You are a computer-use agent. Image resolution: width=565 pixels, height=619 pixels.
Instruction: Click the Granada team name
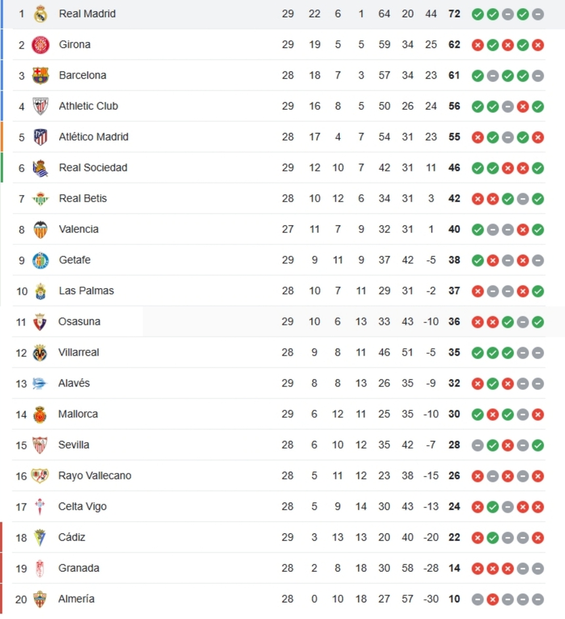[79, 568]
